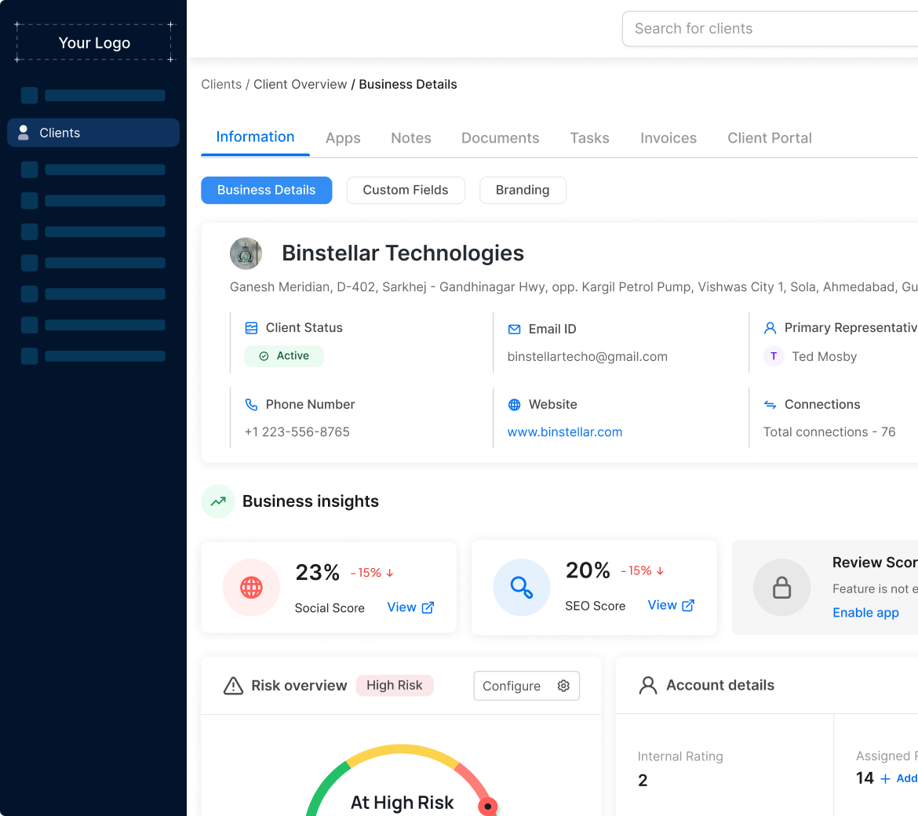Click Total connections - 76 text

829,432
